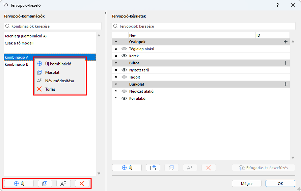Image resolution: width=301 pixels, height=191 pixels.
Task: Collapse the Oszlopok set
Action: pyautogui.click(x=116, y=42)
